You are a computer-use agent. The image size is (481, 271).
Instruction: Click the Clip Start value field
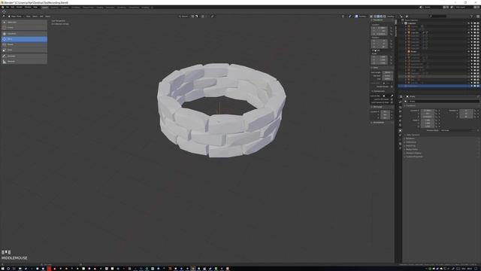click(388, 75)
